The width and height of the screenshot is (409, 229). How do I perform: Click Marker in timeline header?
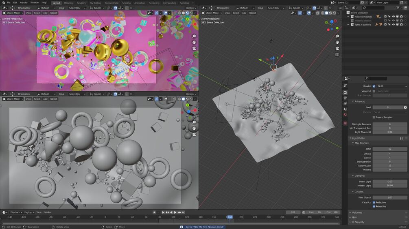[48, 212]
